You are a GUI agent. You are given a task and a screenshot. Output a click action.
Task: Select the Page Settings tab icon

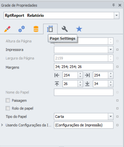[x=50, y=29]
